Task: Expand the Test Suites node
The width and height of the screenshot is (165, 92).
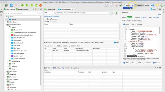Action: point(6,72)
